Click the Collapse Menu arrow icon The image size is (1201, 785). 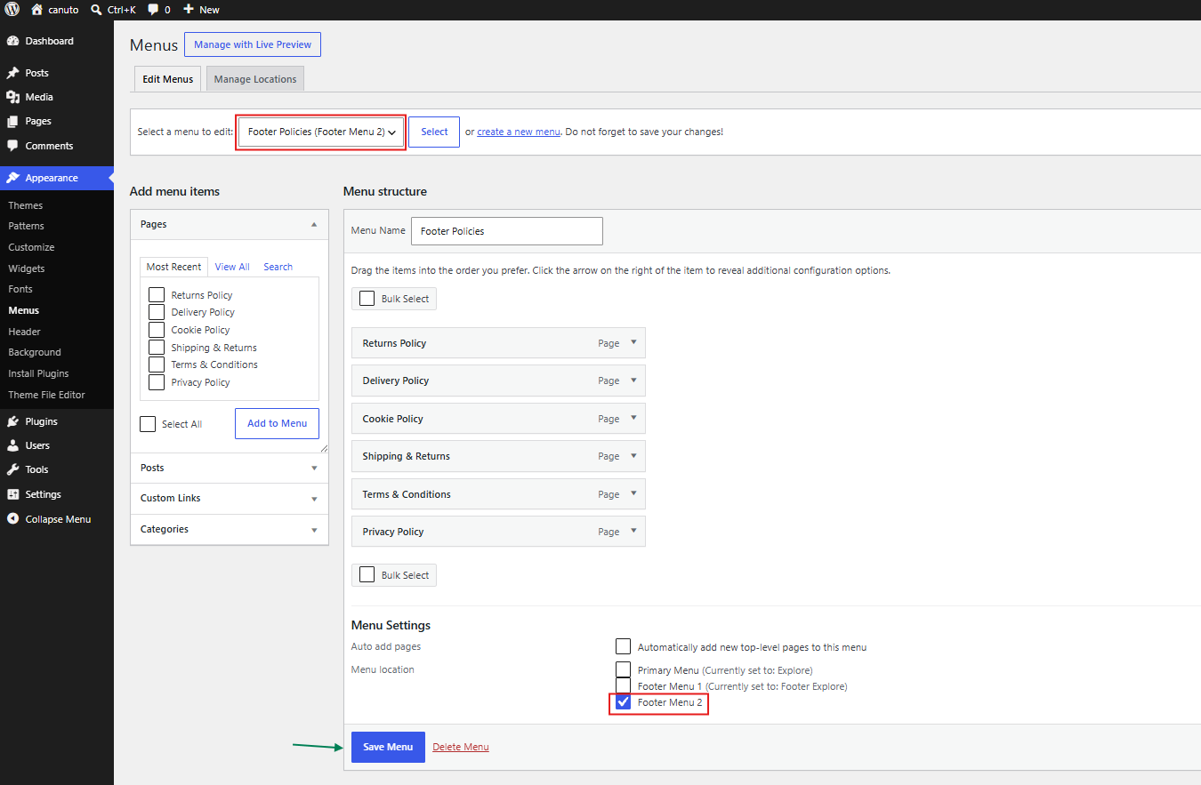pos(12,519)
